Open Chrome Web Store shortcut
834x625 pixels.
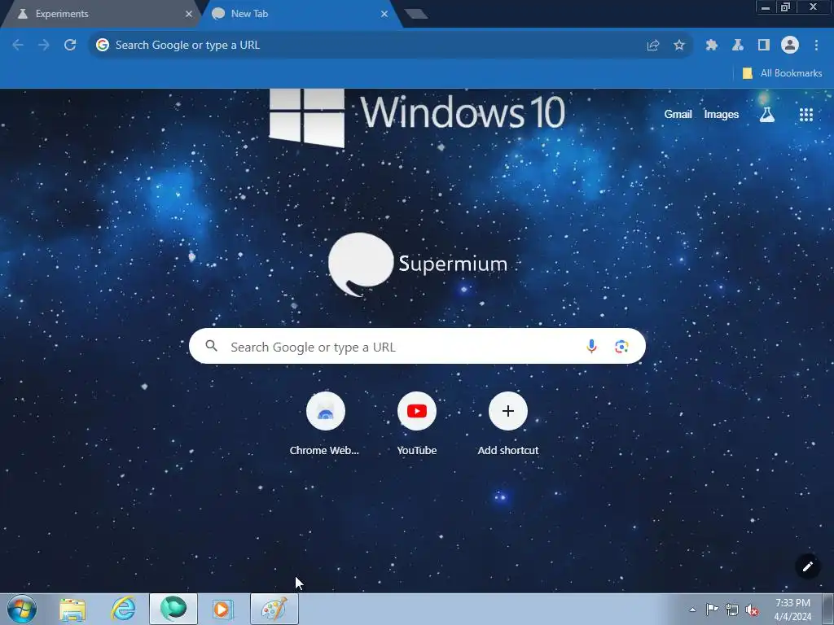325,424
